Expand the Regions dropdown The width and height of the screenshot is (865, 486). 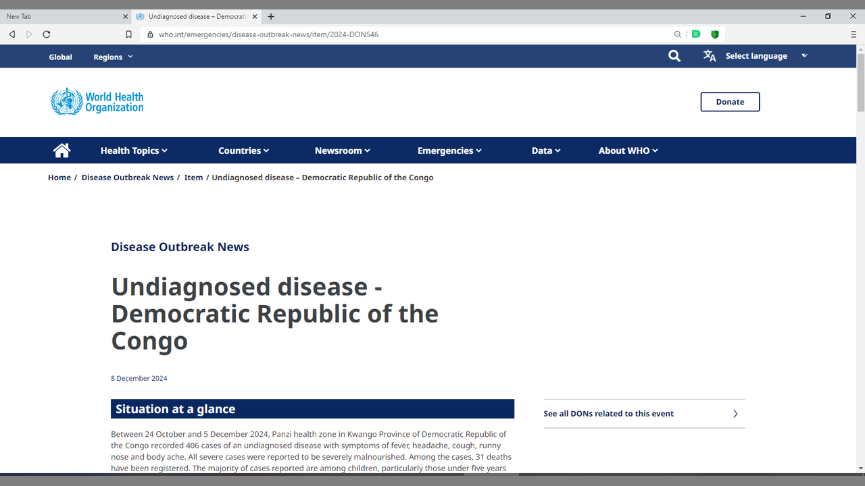tap(113, 57)
